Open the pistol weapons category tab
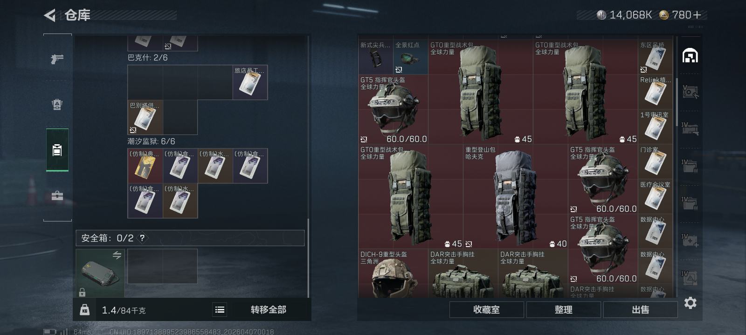The image size is (746, 335). click(57, 59)
